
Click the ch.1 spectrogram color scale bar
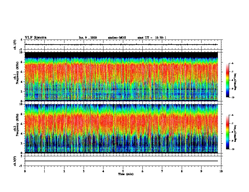[227, 80]
